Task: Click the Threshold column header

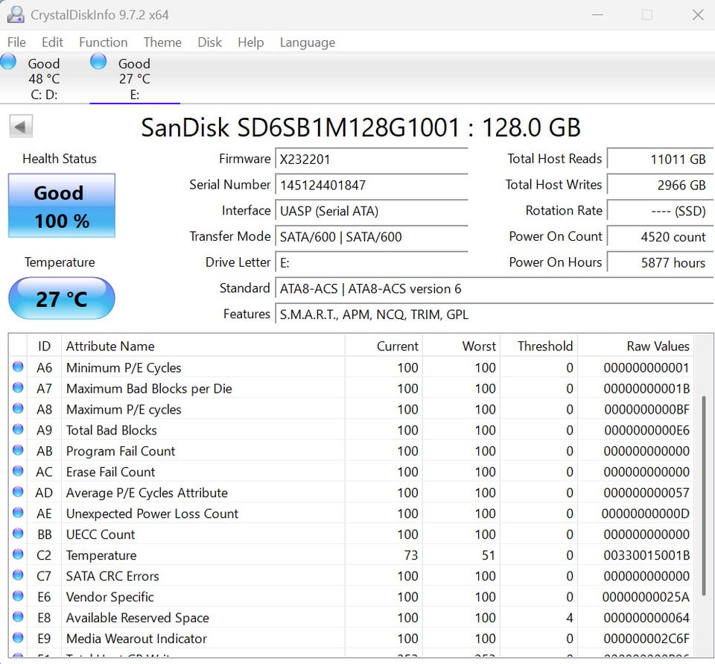Action: (x=539, y=346)
